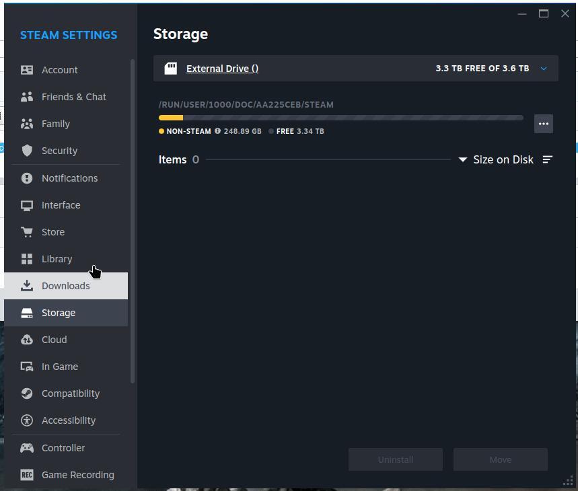The image size is (578, 491).
Task: Open the Family settings section
Action: 66,124
